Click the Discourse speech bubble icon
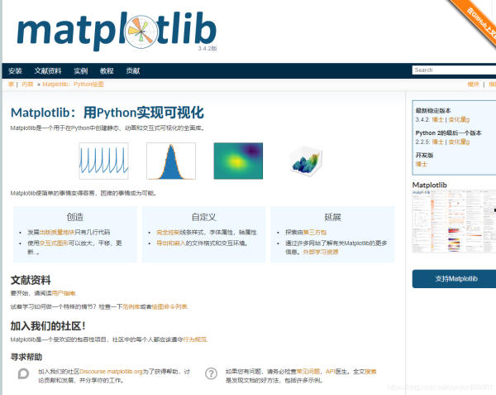Image resolution: width=496 pixels, height=395 pixels. click(x=24, y=374)
